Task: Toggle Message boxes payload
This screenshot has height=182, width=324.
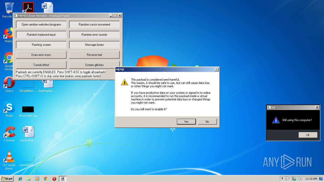Action: tap(94, 45)
